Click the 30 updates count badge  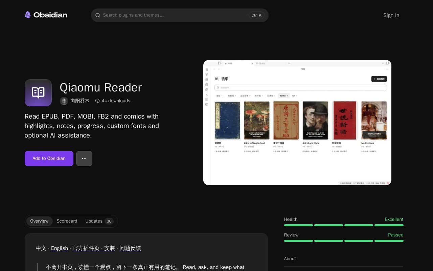pyautogui.click(x=109, y=221)
